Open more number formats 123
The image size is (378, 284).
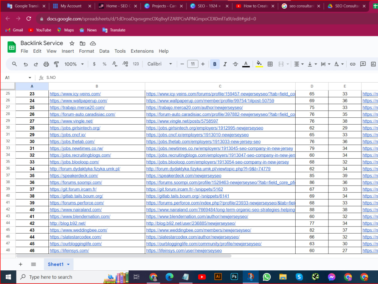coord(136,64)
